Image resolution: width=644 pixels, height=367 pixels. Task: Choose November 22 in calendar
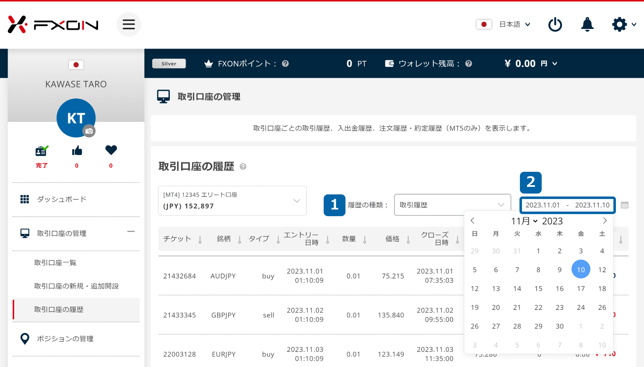coord(538,308)
